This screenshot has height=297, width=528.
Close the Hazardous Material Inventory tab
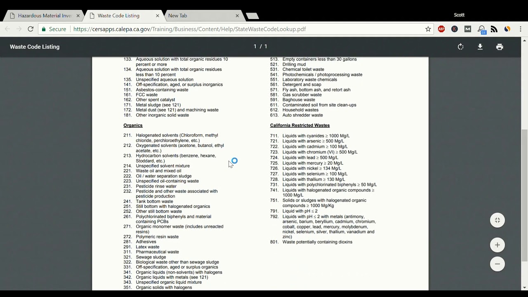point(78,16)
